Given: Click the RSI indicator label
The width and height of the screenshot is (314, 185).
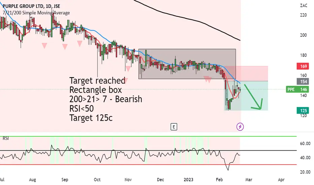Looking at the screenshot, I should pyautogui.click(x=6, y=138).
